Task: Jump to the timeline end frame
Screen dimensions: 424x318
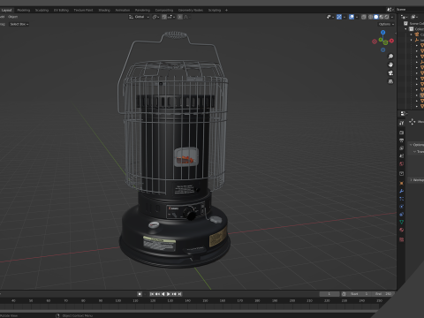Action: click(179, 294)
